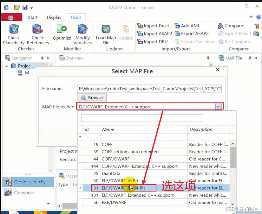Click the ASAP2 Studio application icon
Viewport: 262px width, 214px height.
[x=6, y=8]
